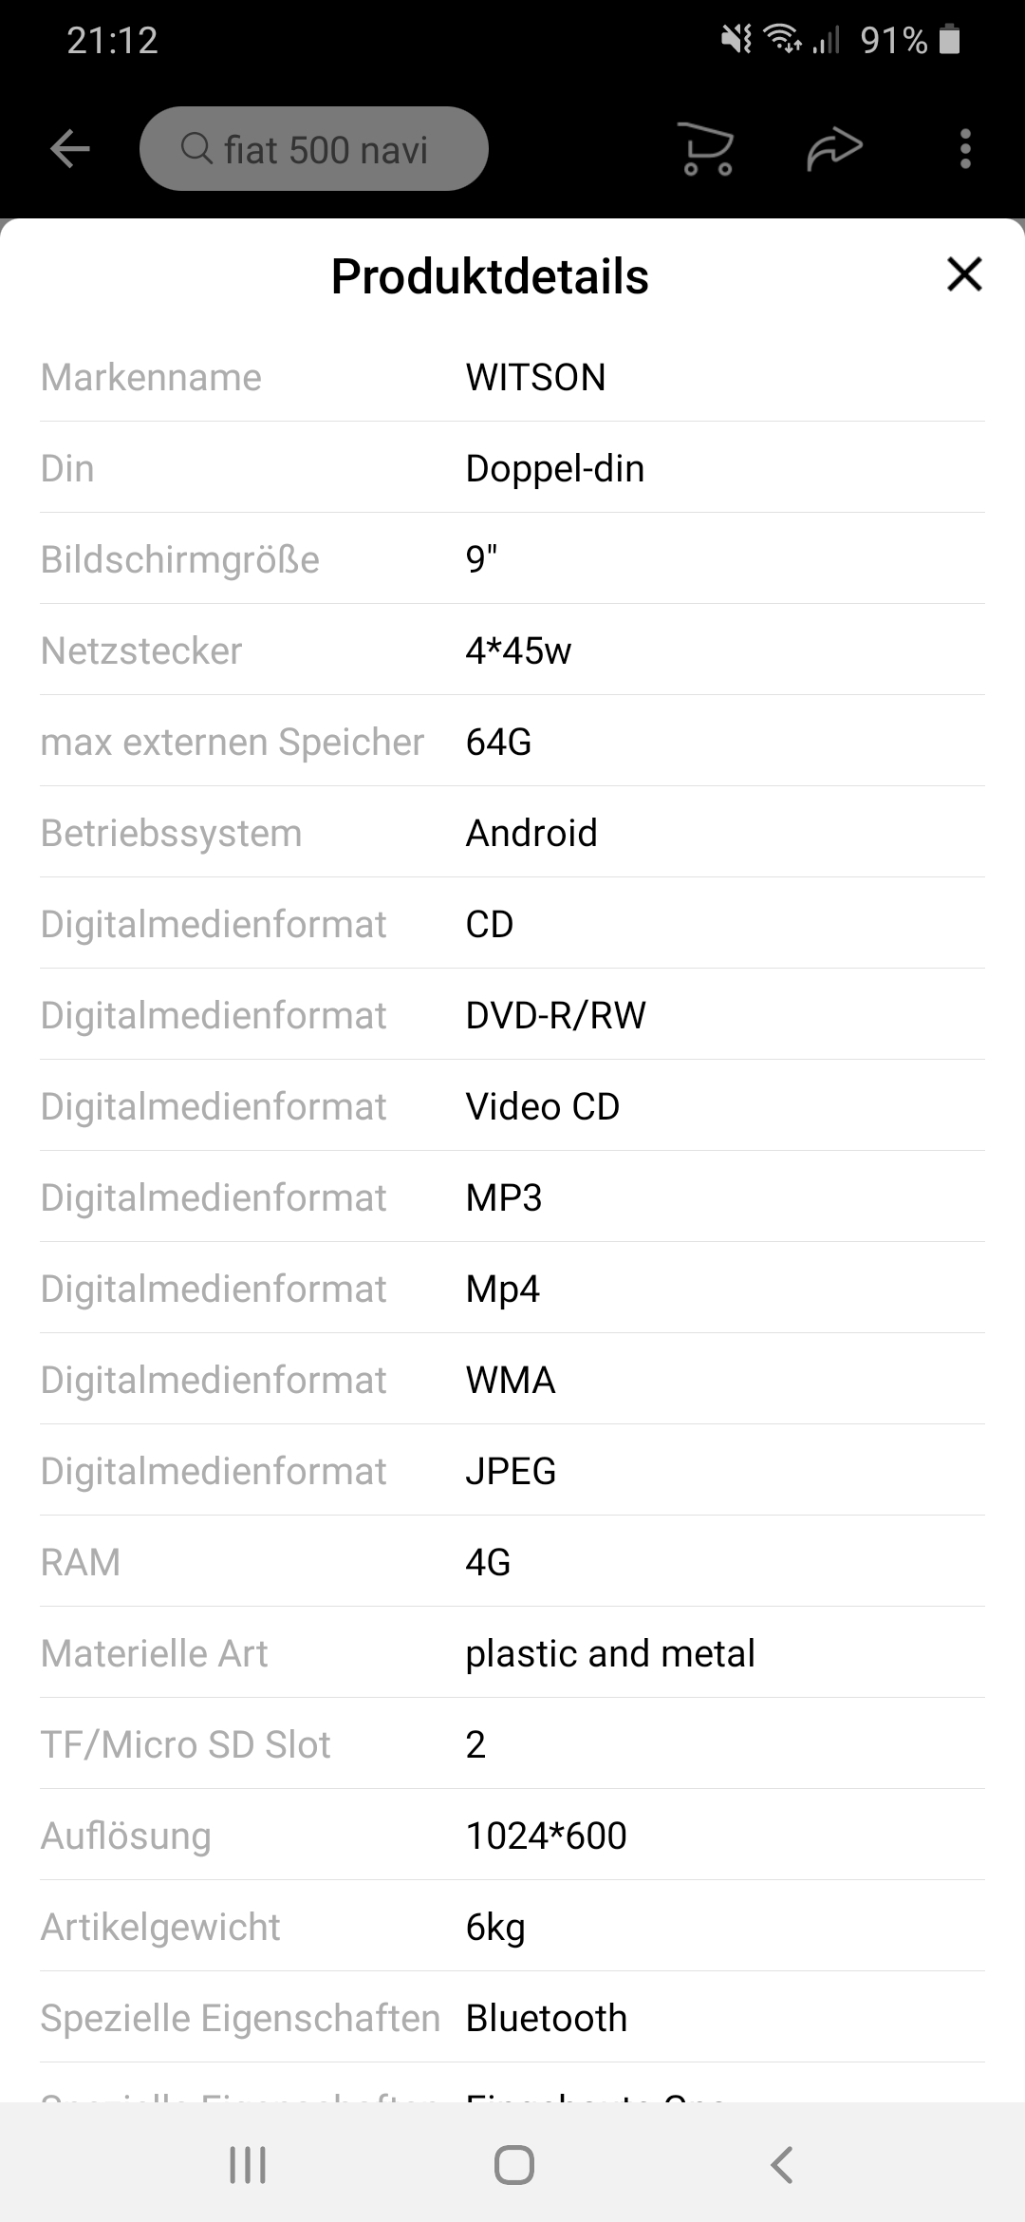The height and width of the screenshot is (2222, 1025).
Task: Close the Produktdetails sheet
Action: pyautogui.click(x=964, y=274)
